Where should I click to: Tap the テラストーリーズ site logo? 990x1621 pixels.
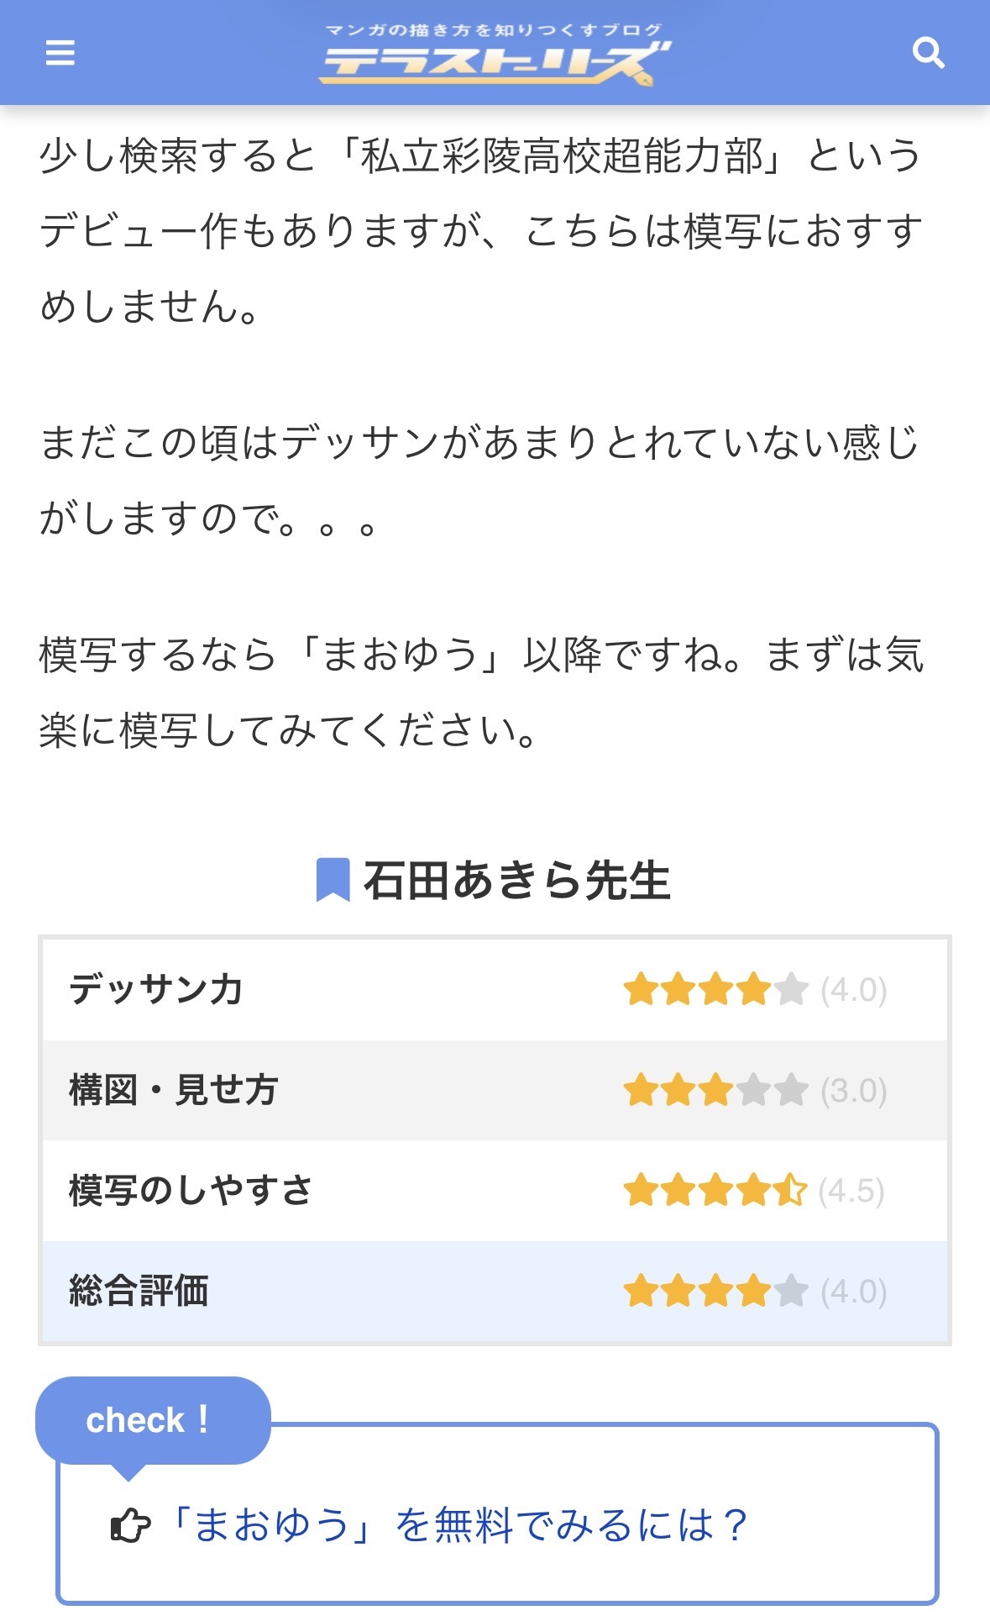(495, 64)
